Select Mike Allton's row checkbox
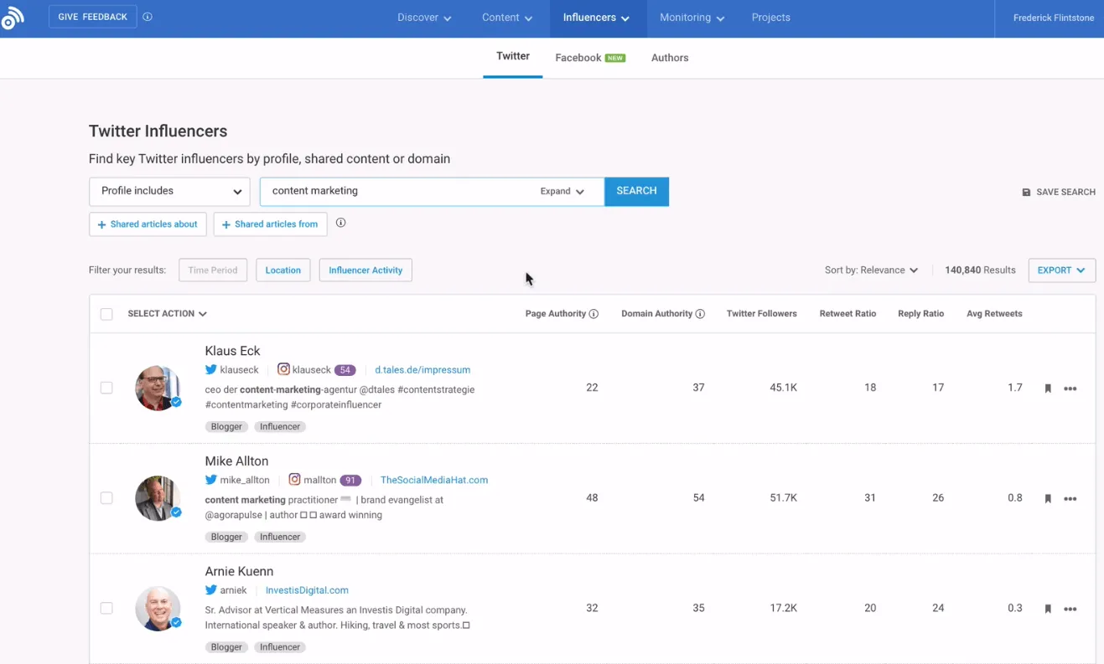Viewport: 1104px width, 664px height. point(106,498)
